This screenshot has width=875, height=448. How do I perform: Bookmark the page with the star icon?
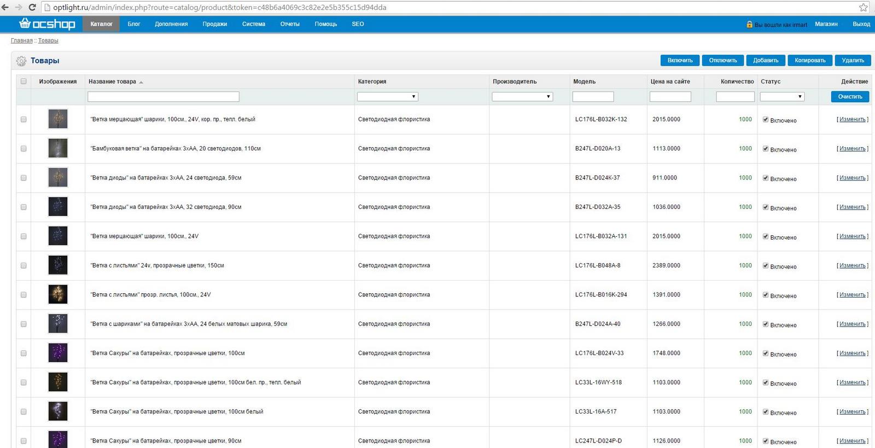click(864, 8)
